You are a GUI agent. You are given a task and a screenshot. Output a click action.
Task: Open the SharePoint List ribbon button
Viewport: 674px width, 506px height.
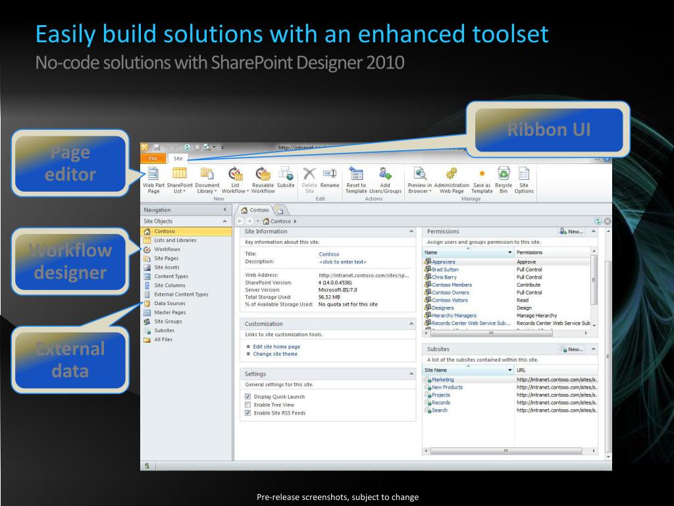click(180, 180)
